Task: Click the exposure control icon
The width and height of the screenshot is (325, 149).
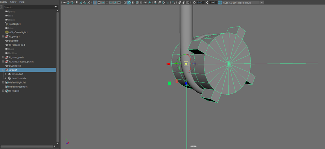Action: (x=194, y=3)
